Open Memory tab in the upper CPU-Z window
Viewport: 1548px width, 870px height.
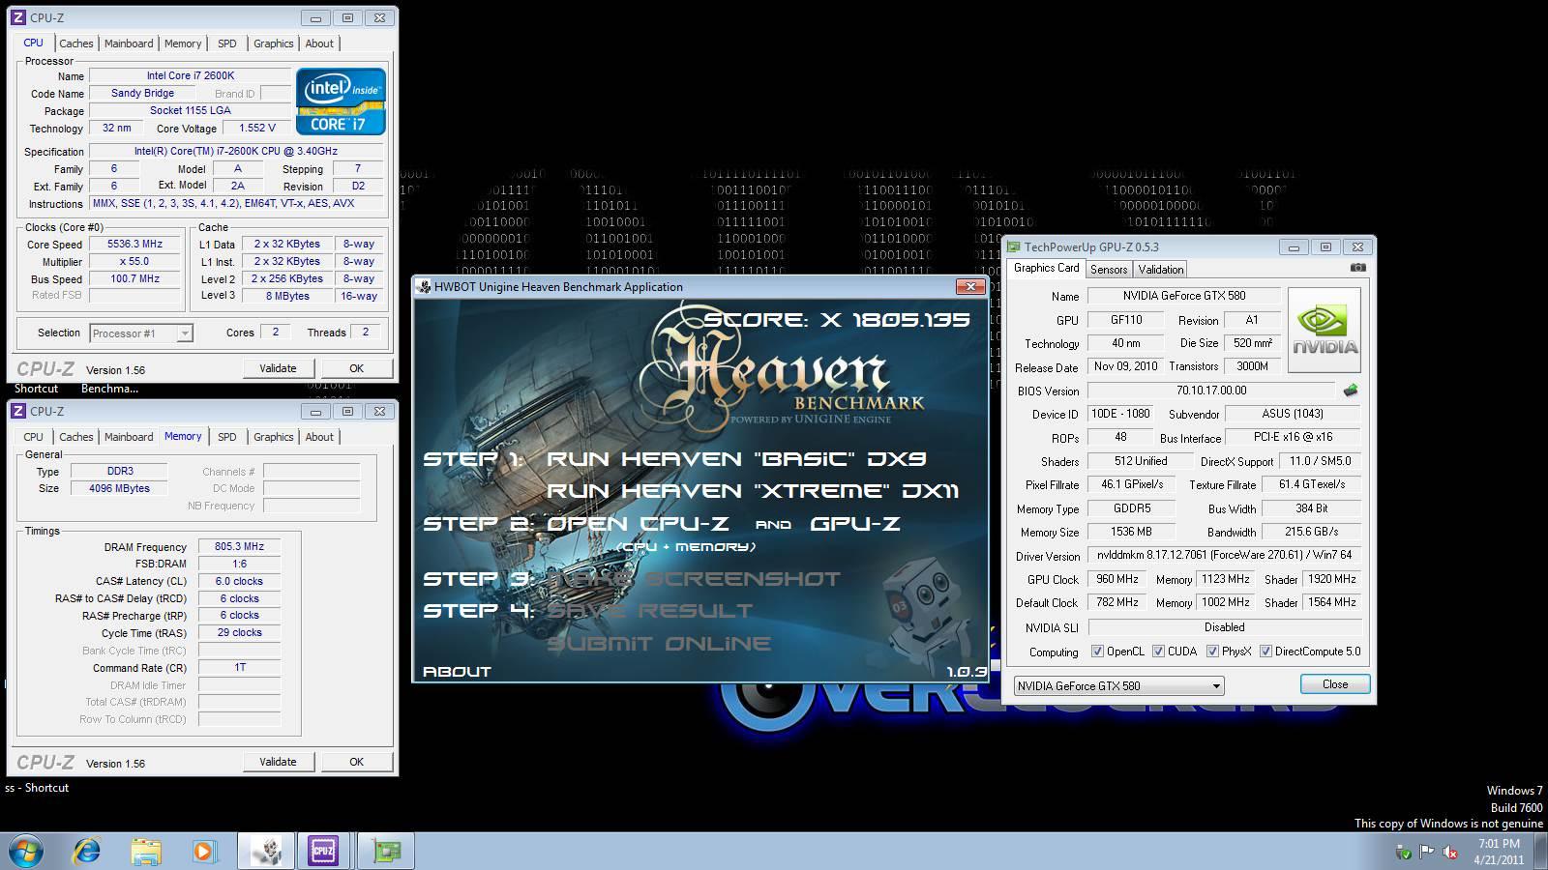point(183,43)
